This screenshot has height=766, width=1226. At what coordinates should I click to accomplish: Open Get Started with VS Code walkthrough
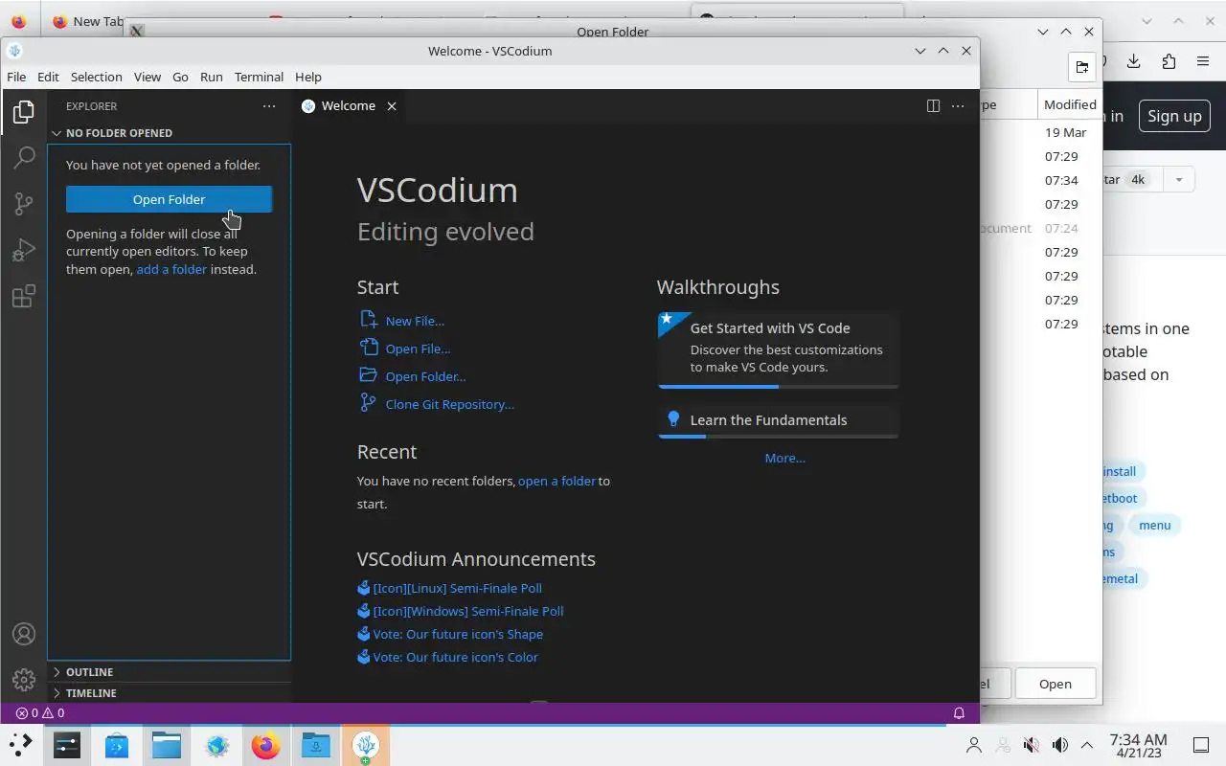tap(778, 349)
